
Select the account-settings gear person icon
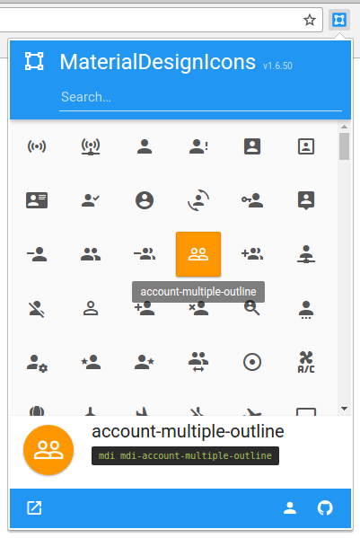tap(37, 364)
